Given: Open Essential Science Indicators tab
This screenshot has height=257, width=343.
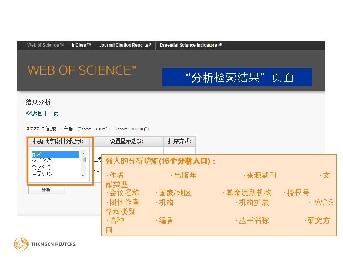Looking at the screenshot, I should (x=191, y=45).
